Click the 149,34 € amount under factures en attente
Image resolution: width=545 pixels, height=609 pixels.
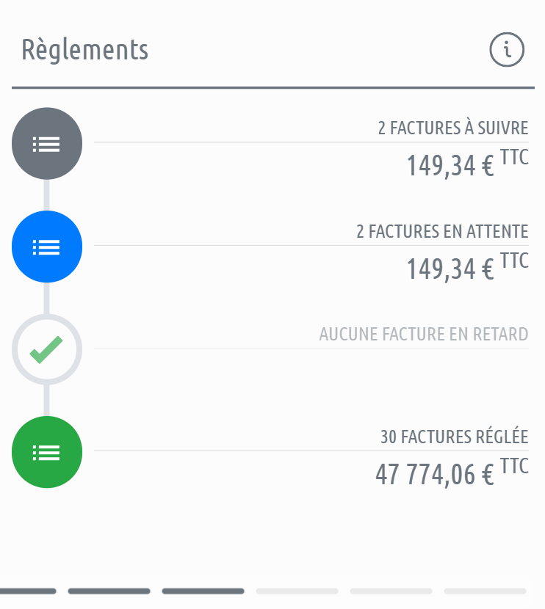(x=450, y=269)
